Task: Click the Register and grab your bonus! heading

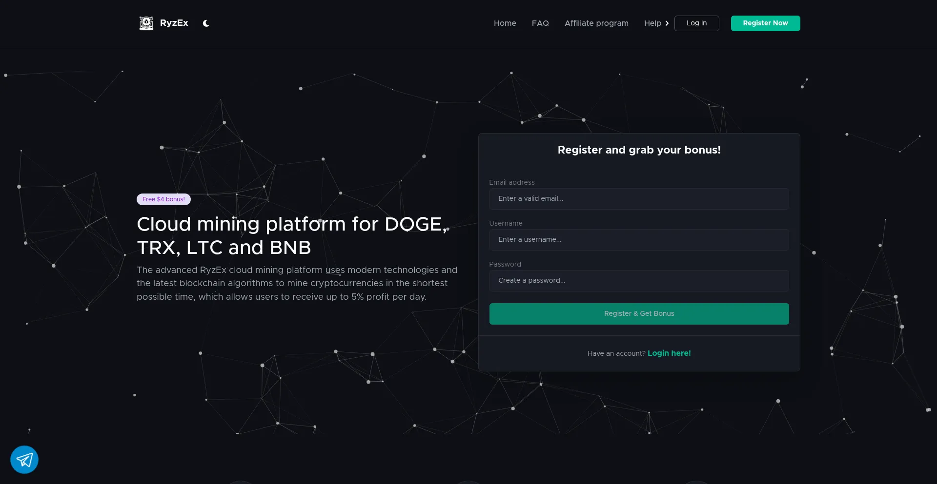Action: pos(639,150)
